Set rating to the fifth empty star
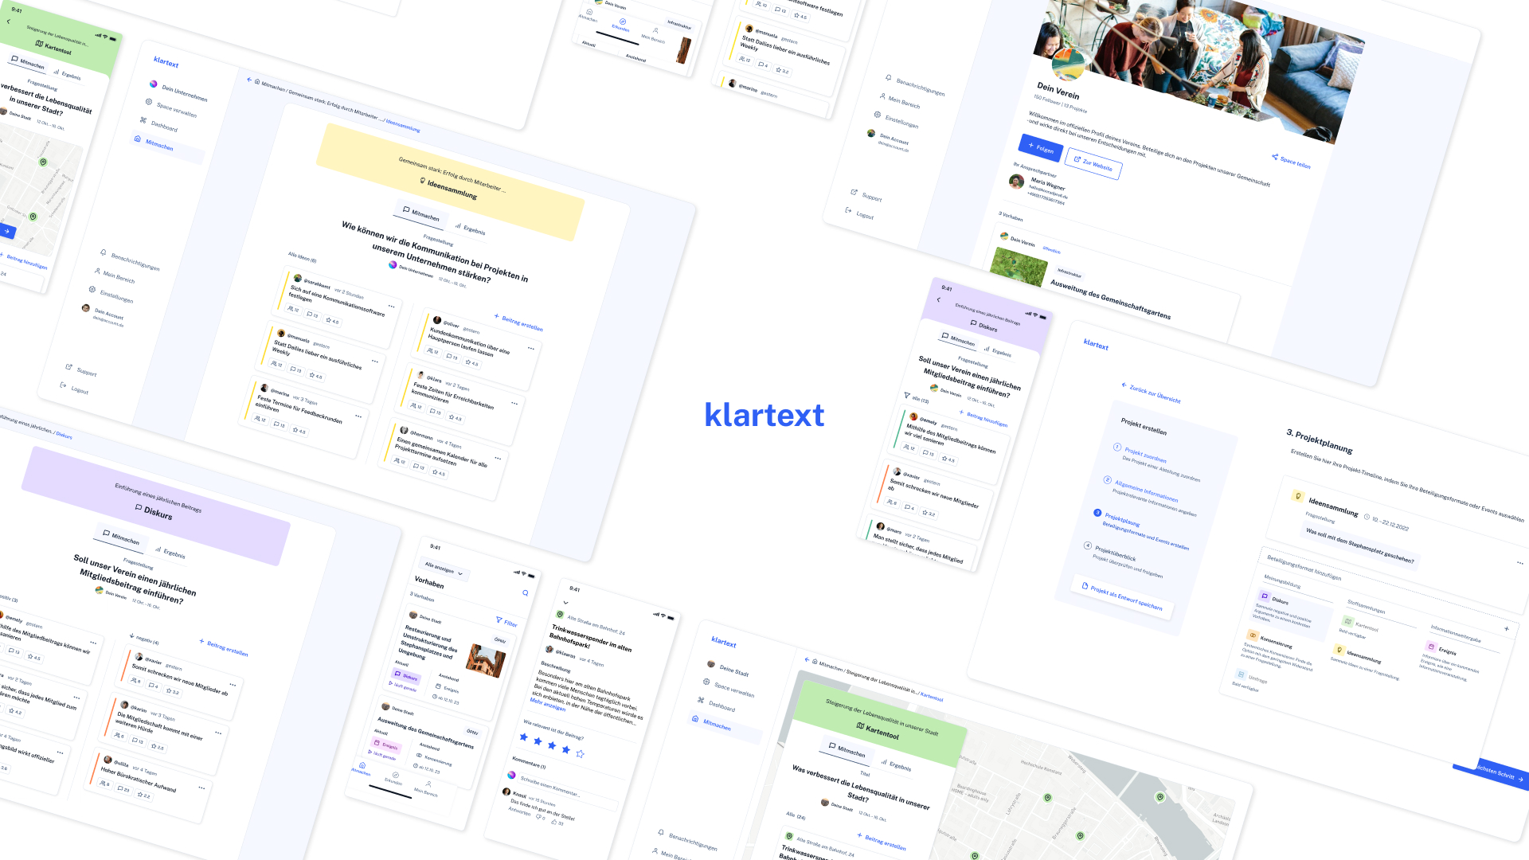The image size is (1529, 860). pyautogui.click(x=580, y=753)
